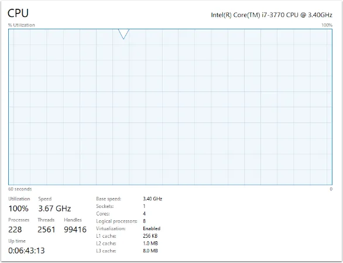
Task: Click the CPU utilization graph area
Action: (170, 107)
